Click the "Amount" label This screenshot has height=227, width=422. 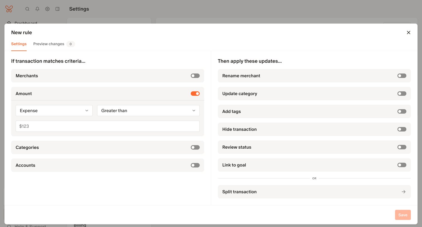click(x=24, y=94)
